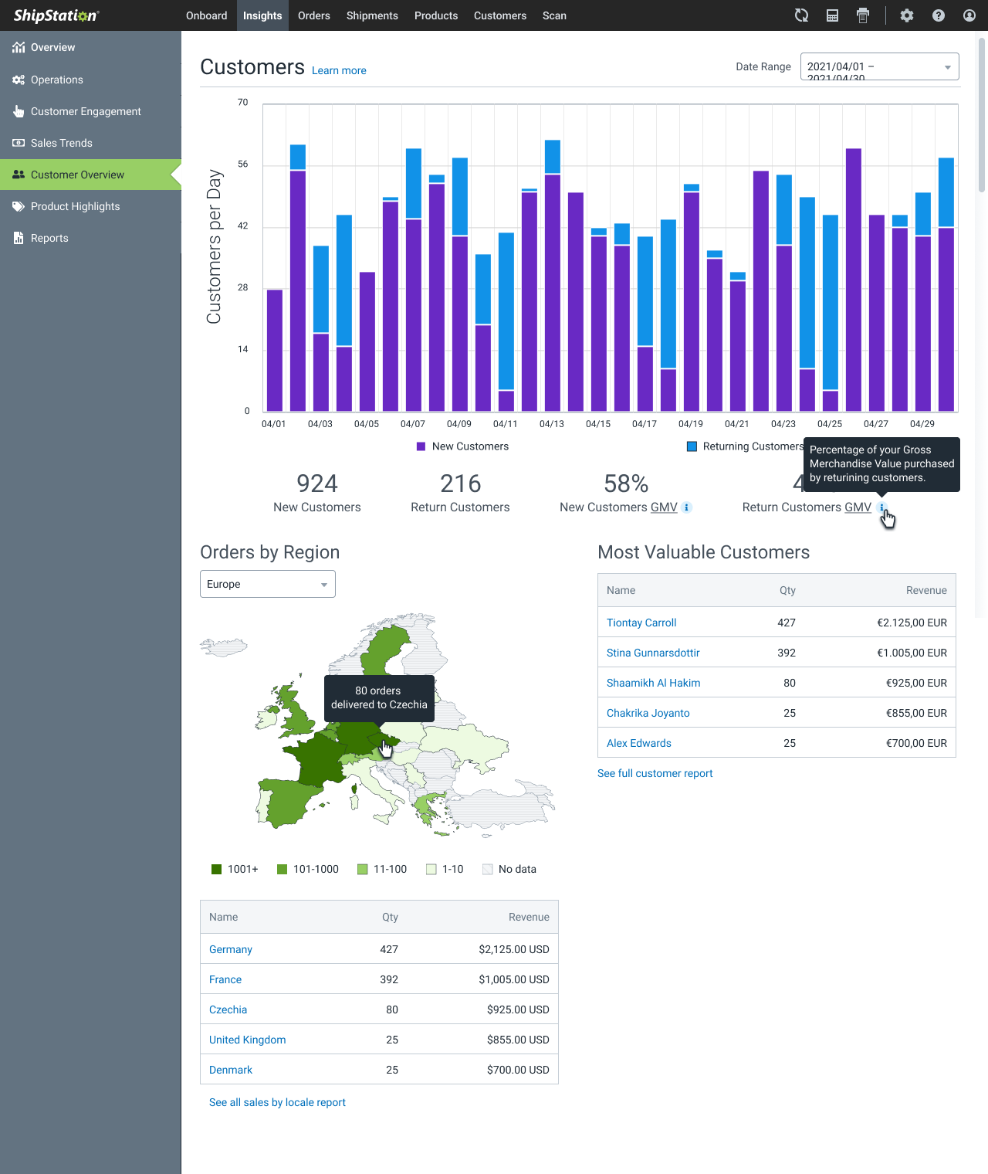Switch to the Insights tab
The image size is (988, 1174).
tap(262, 15)
